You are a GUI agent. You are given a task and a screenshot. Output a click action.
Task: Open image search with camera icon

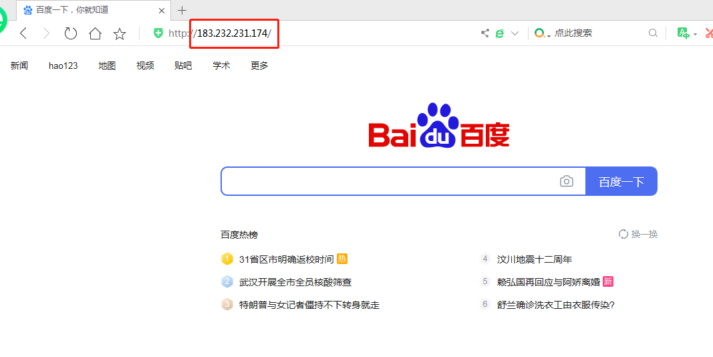(x=566, y=181)
